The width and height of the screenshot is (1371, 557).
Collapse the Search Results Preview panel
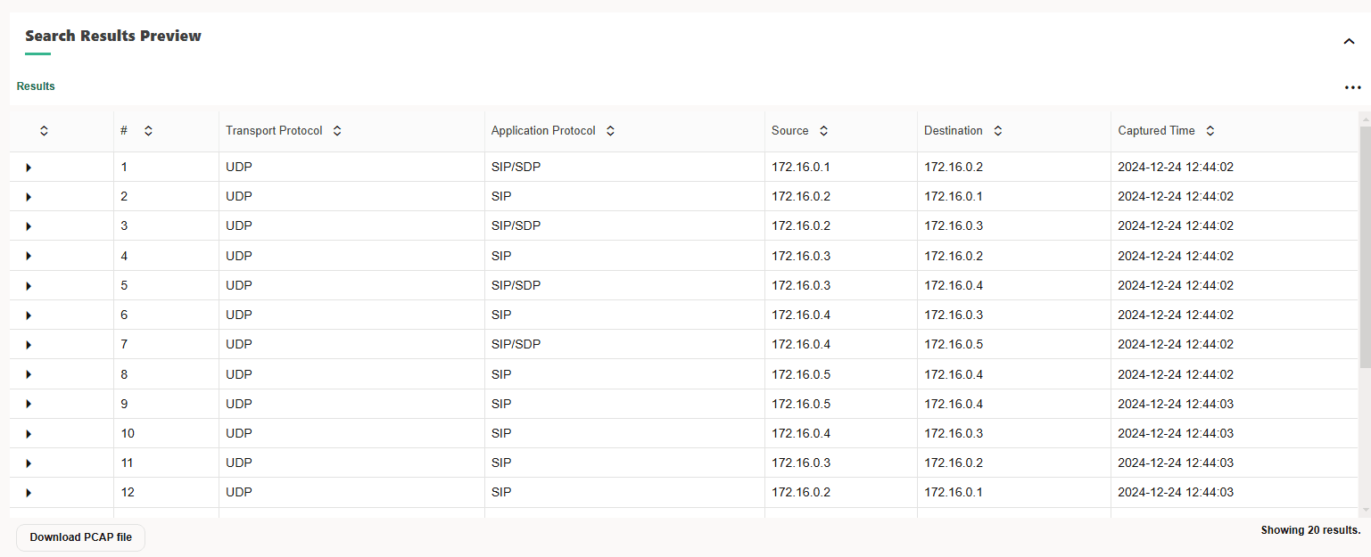(1349, 41)
